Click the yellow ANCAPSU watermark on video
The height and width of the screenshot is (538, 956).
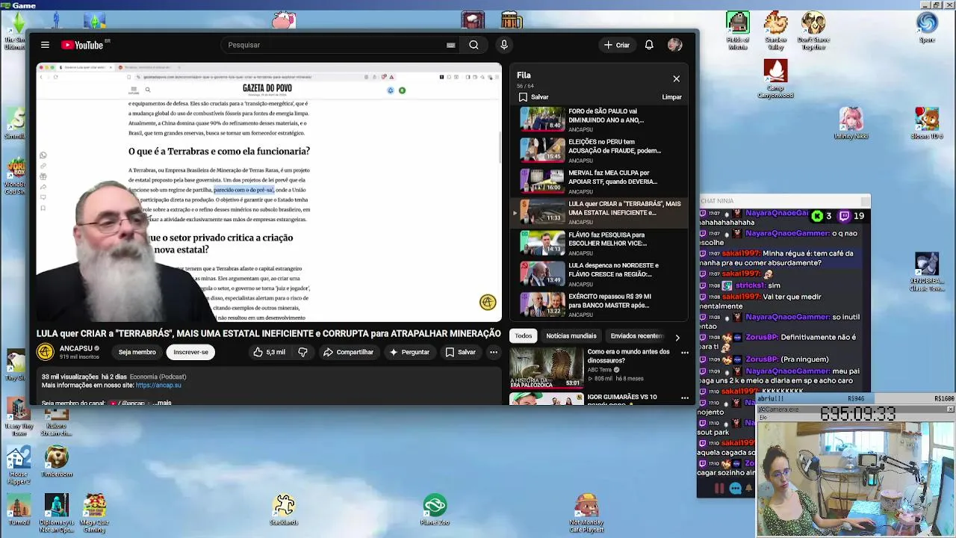pos(488,302)
